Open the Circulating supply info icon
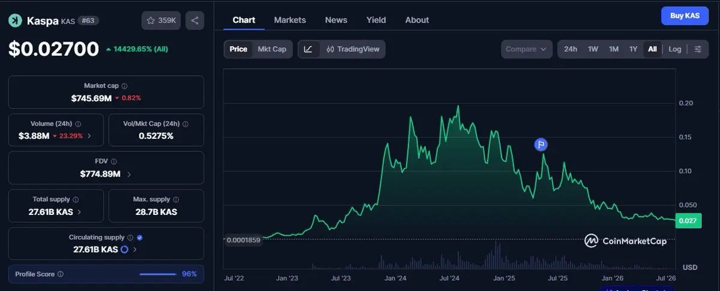The width and height of the screenshot is (720, 291). [130, 238]
